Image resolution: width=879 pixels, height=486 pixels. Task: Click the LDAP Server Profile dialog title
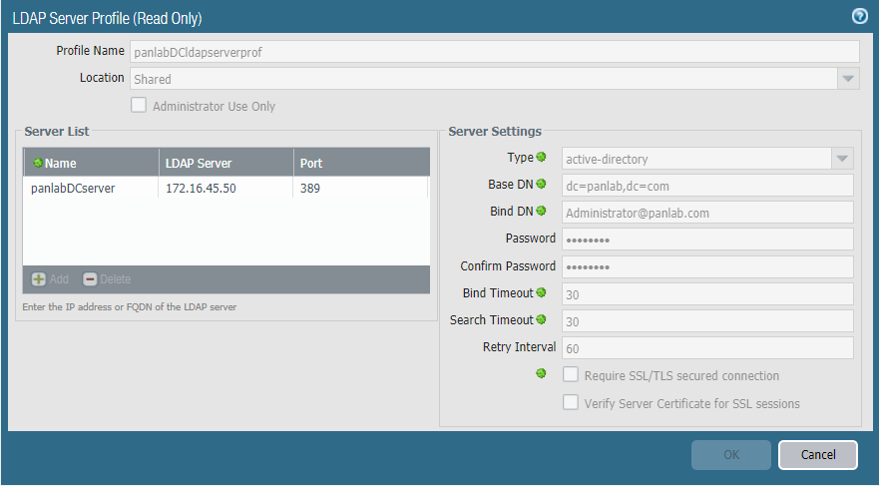click(x=107, y=18)
